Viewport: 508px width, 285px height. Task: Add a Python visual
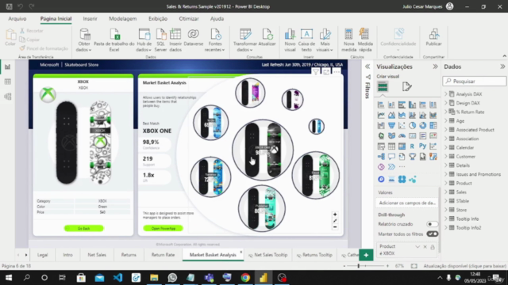422,146
